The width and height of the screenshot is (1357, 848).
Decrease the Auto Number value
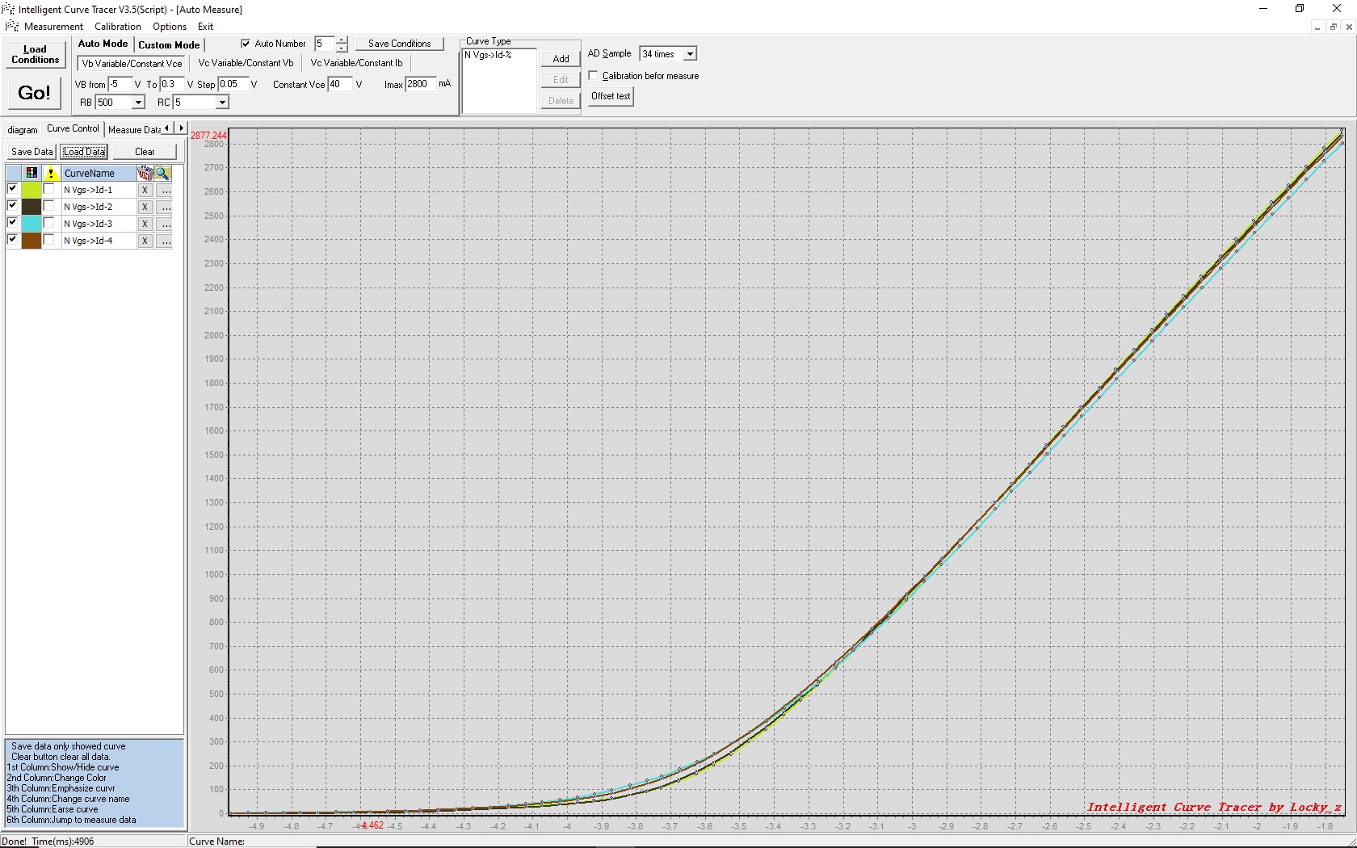(342, 48)
